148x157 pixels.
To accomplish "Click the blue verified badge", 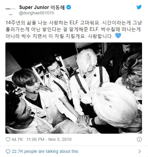I will coord(69,7).
